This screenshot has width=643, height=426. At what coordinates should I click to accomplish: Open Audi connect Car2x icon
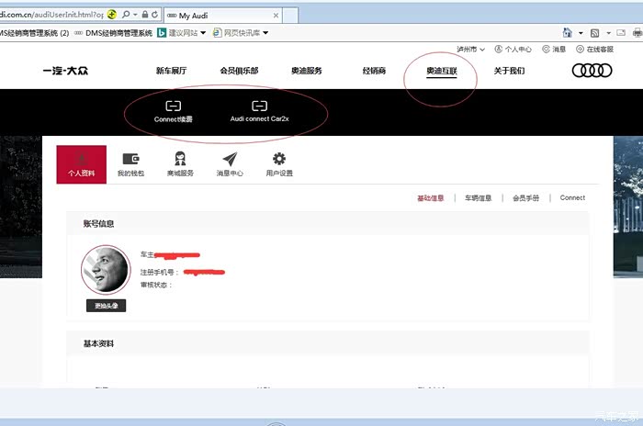coord(259,106)
